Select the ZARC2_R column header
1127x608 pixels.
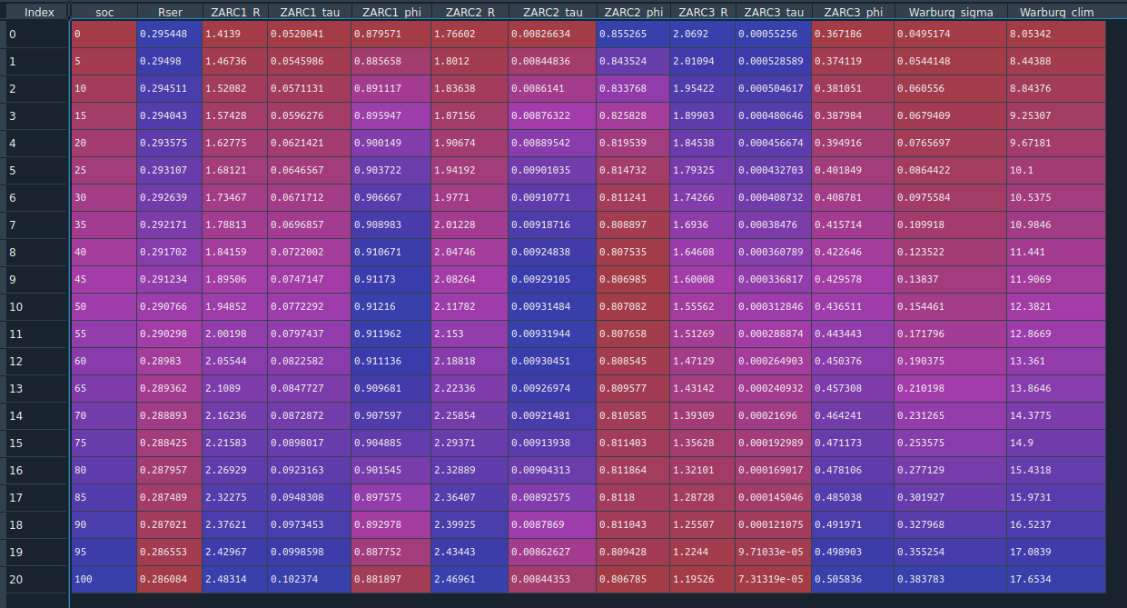(470, 13)
